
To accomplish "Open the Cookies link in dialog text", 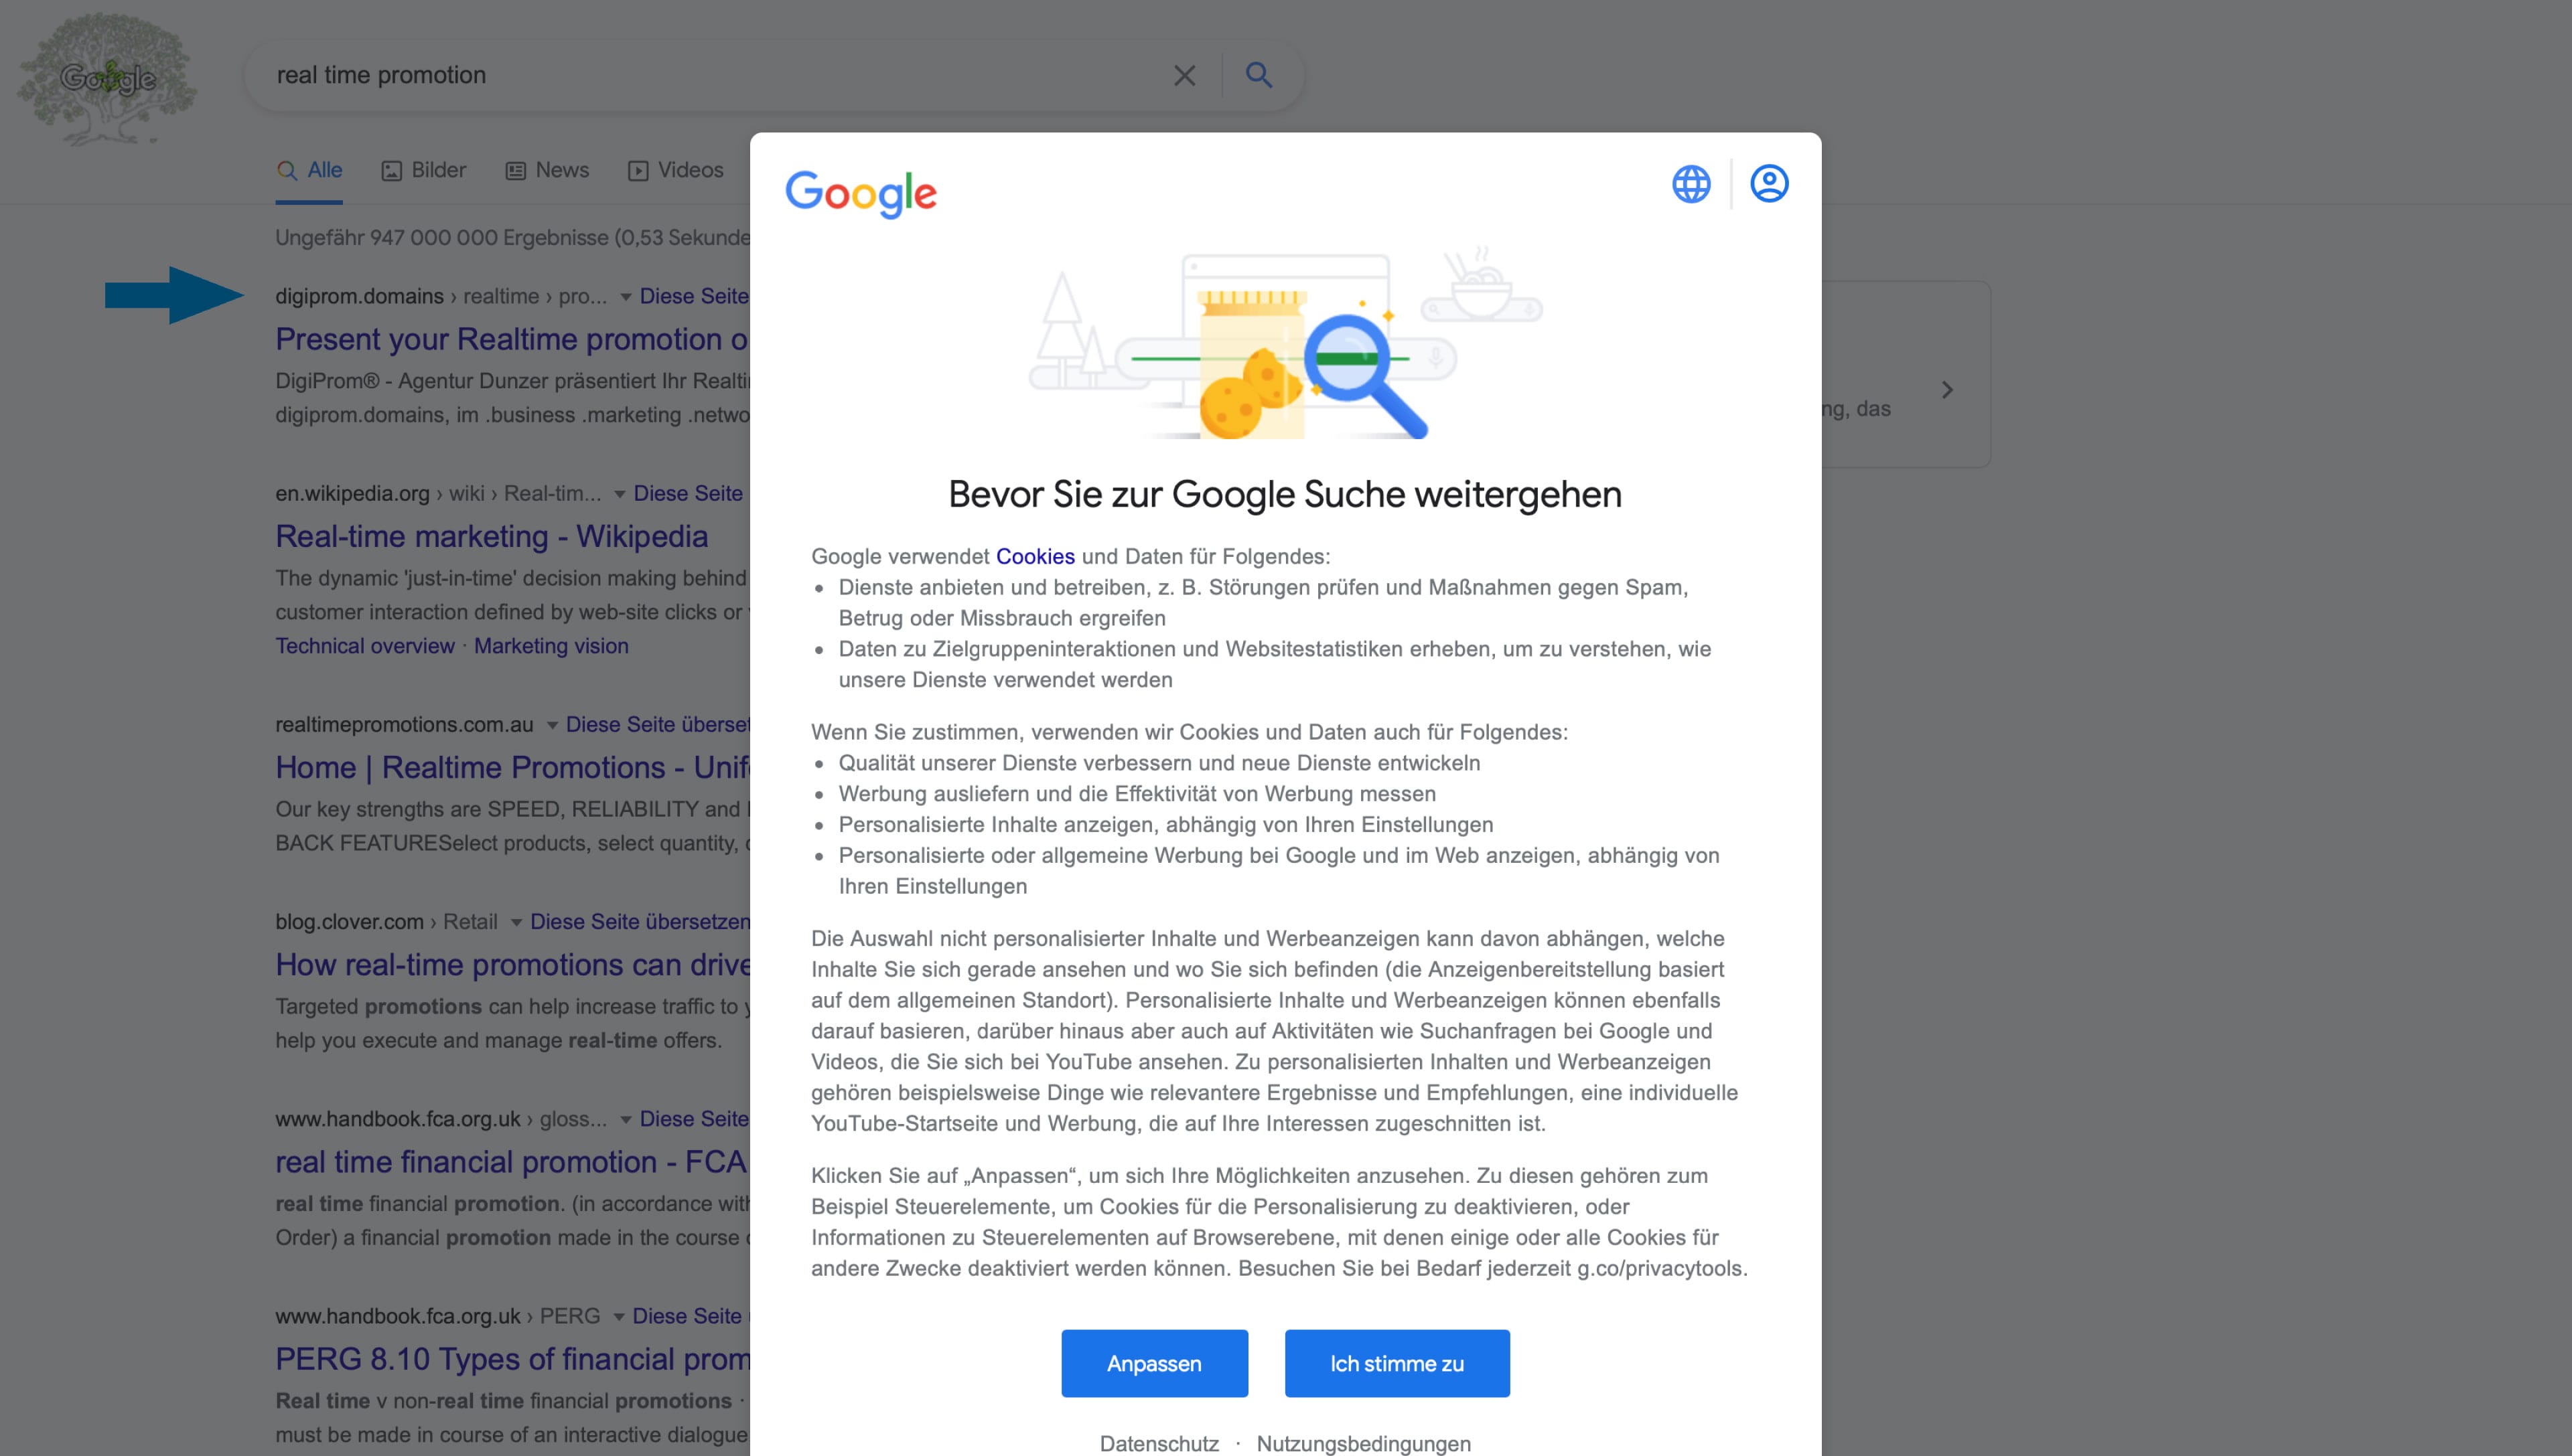I will (x=1035, y=557).
